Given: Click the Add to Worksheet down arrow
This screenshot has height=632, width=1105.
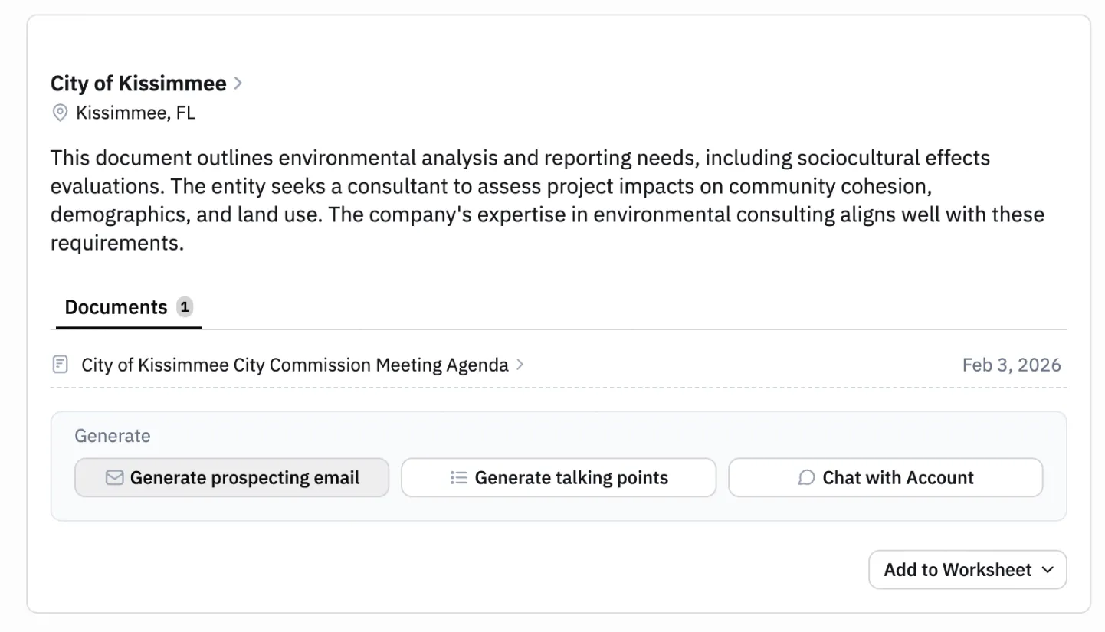Looking at the screenshot, I should 1048,570.
